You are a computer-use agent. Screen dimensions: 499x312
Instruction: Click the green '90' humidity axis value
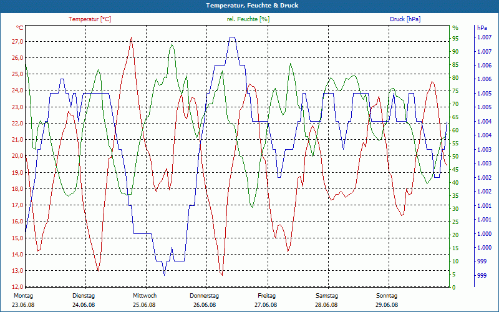[455, 51]
